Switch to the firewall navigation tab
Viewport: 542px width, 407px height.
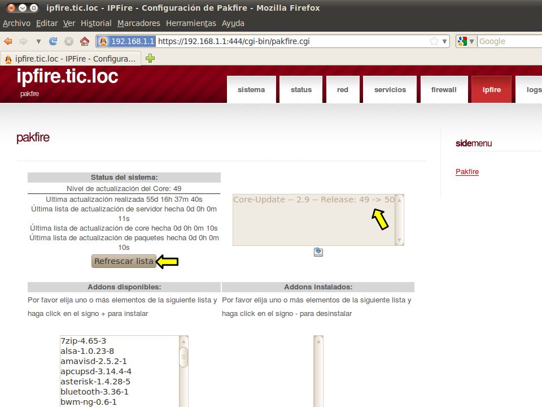point(444,90)
